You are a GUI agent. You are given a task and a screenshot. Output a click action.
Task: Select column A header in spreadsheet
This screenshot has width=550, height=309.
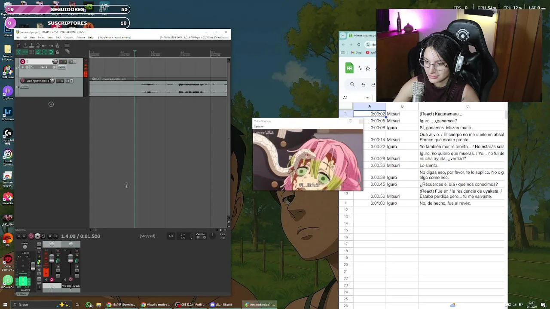(x=370, y=106)
